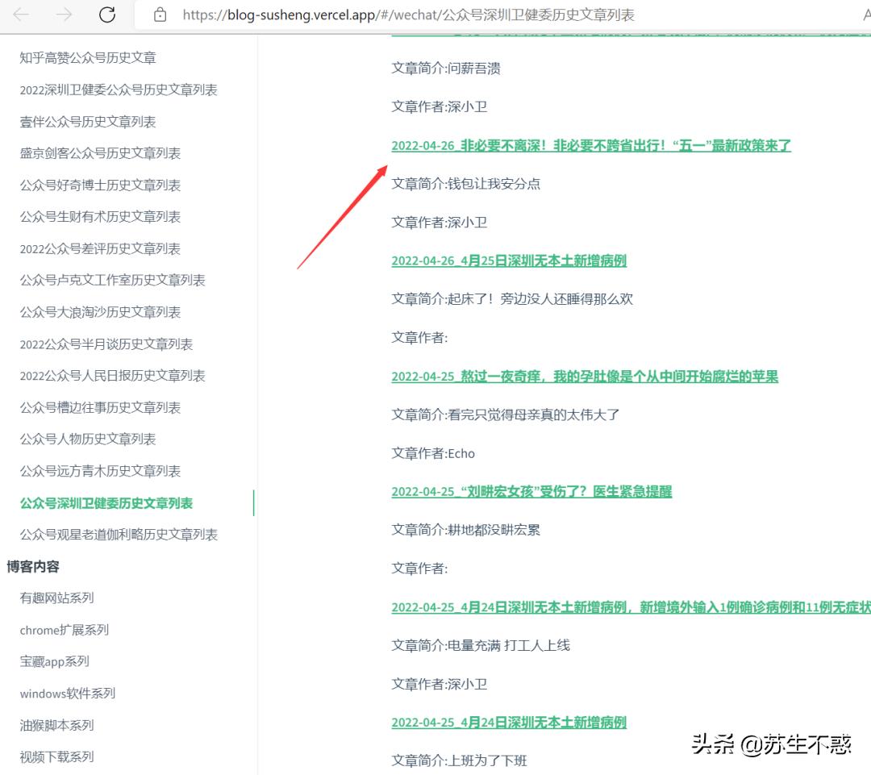
Task: Select 公众号大浪淘沙历史文章列表
Action: pyautogui.click(x=100, y=312)
